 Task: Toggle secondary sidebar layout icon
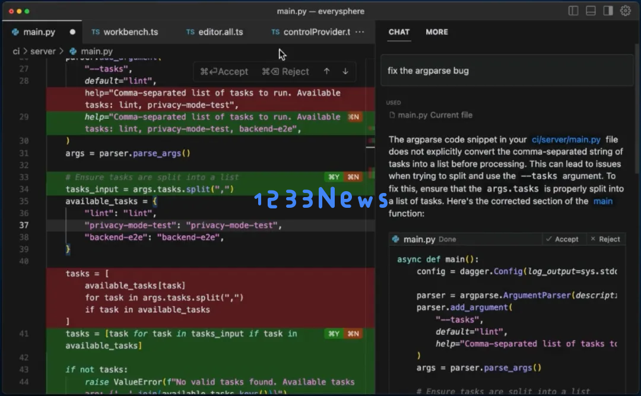(608, 11)
